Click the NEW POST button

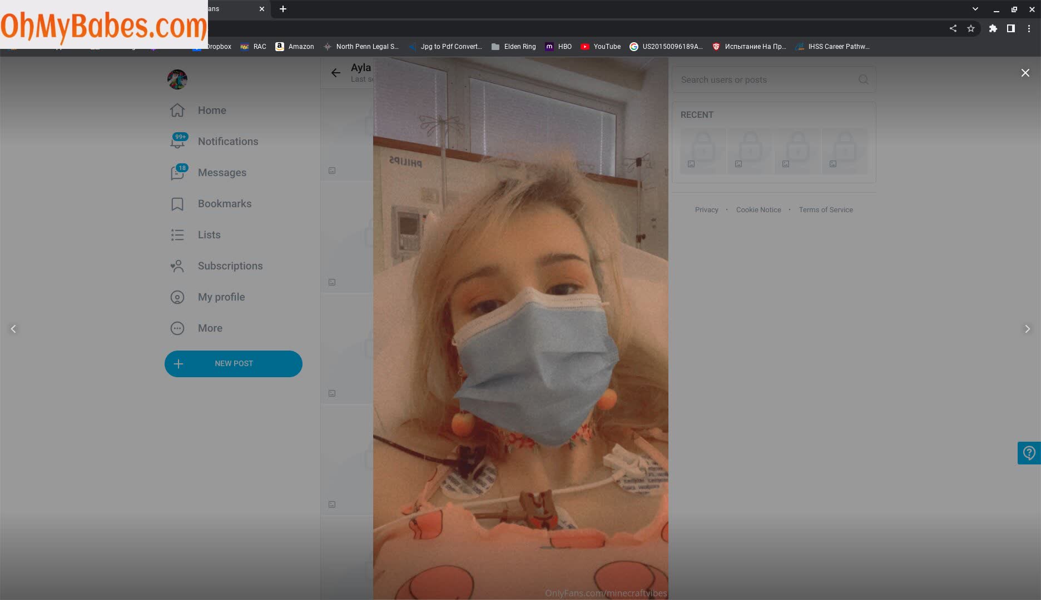(234, 364)
